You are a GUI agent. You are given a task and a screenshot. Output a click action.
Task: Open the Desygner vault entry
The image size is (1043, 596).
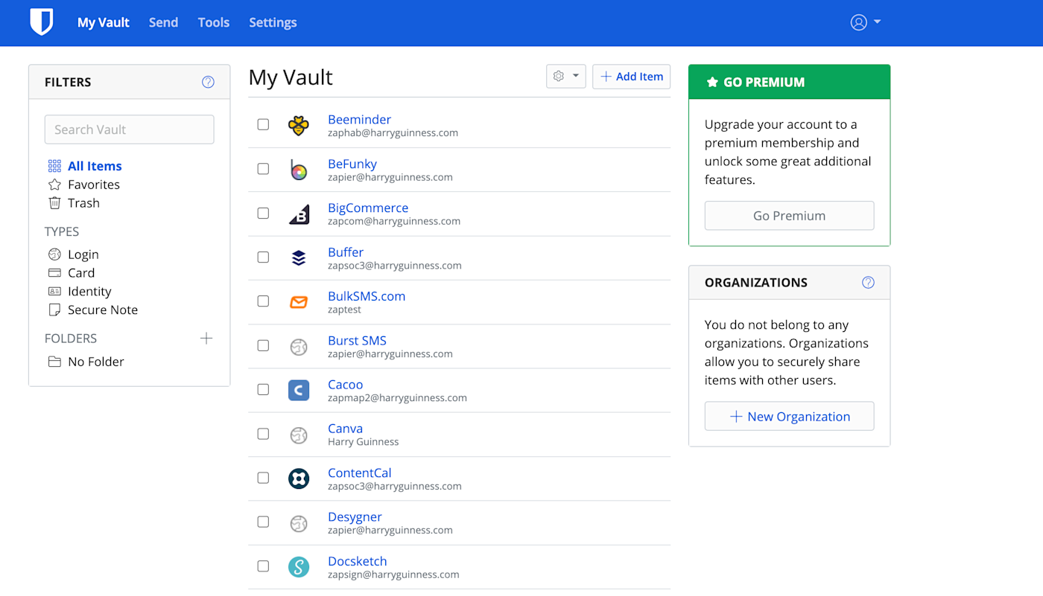coord(355,517)
